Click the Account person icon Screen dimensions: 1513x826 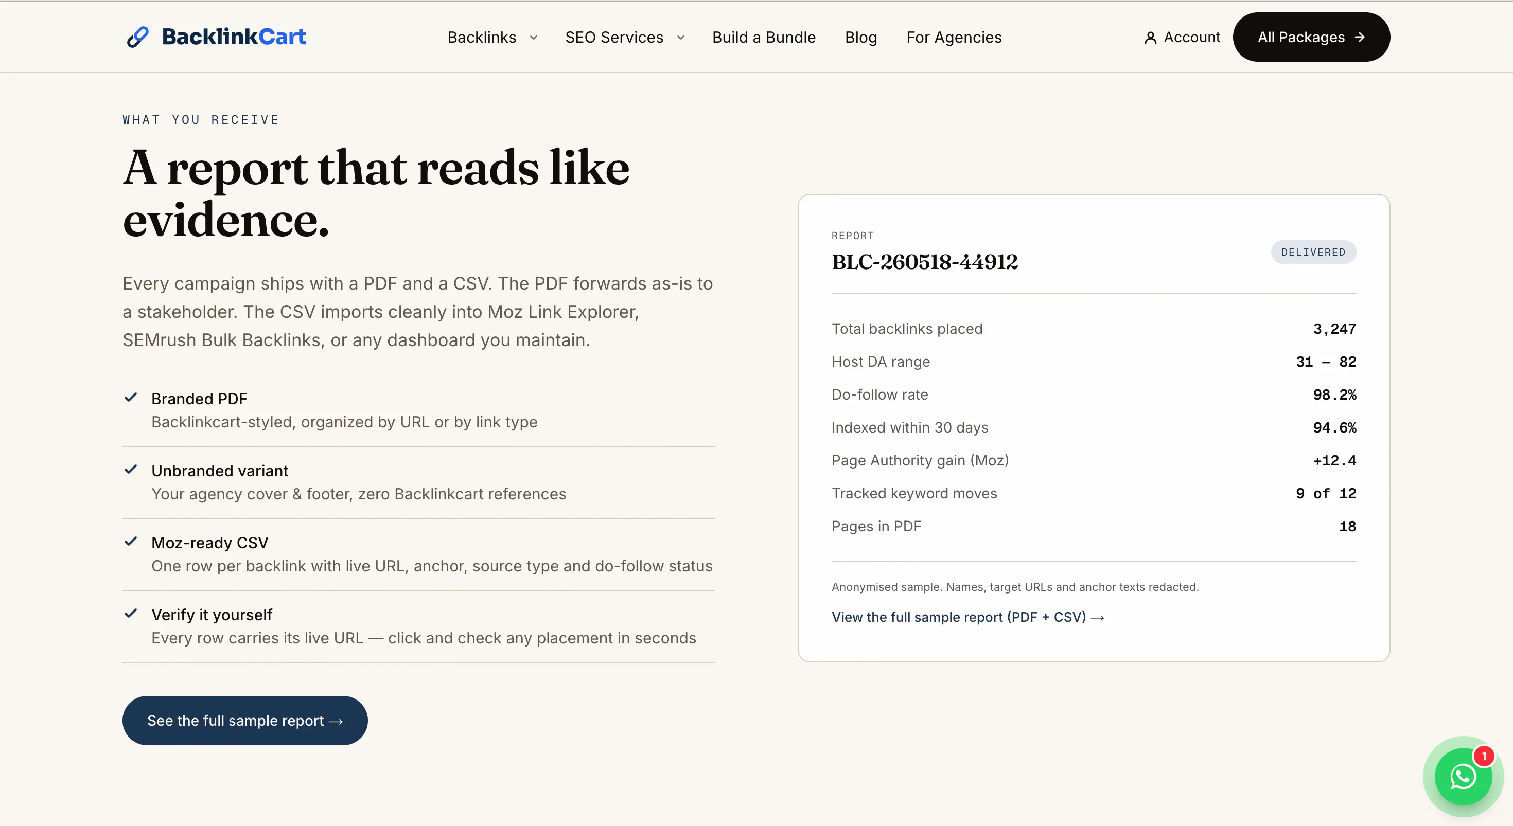coord(1150,38)
